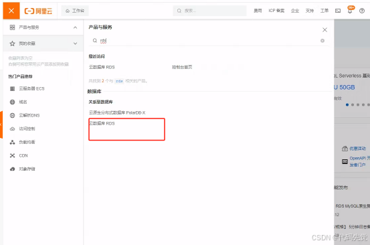Open 云数据库 RDS under recent visits
This screenshot has width=370, height=245.
tap(102, 67)
